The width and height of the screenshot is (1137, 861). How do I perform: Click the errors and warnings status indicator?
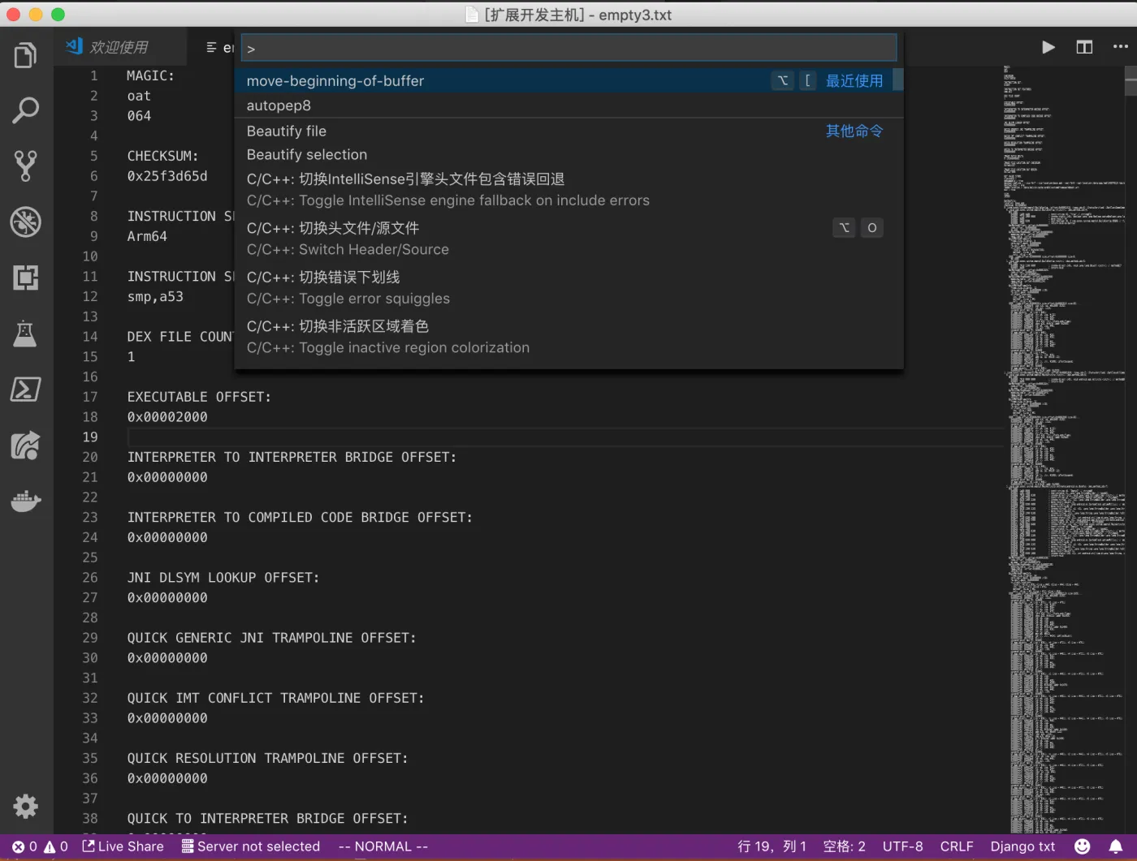40,846
